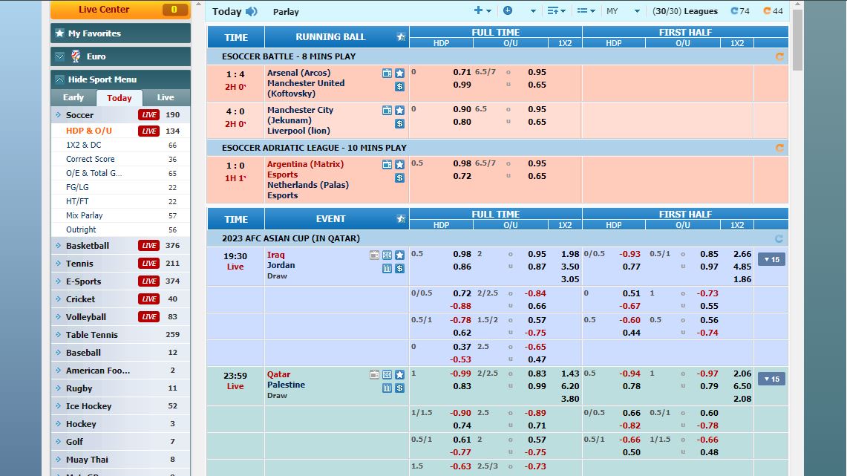847x476 pixels.
Task: Toggle favorite star for Argentina (Matrix) Esports match
Action: pyautogui.click(x=399, y=164)
